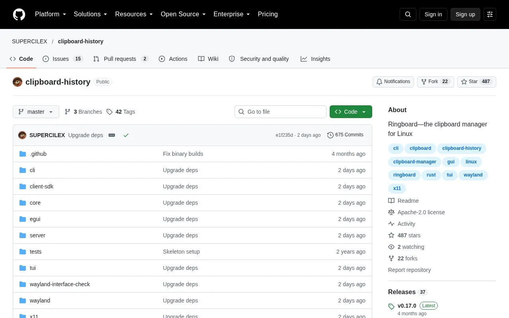Click the Notifications bell button

(393, 82)
